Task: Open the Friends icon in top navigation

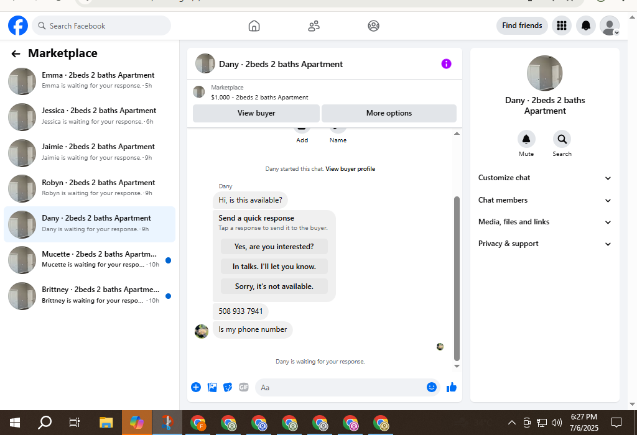Action: coord(314,26)
